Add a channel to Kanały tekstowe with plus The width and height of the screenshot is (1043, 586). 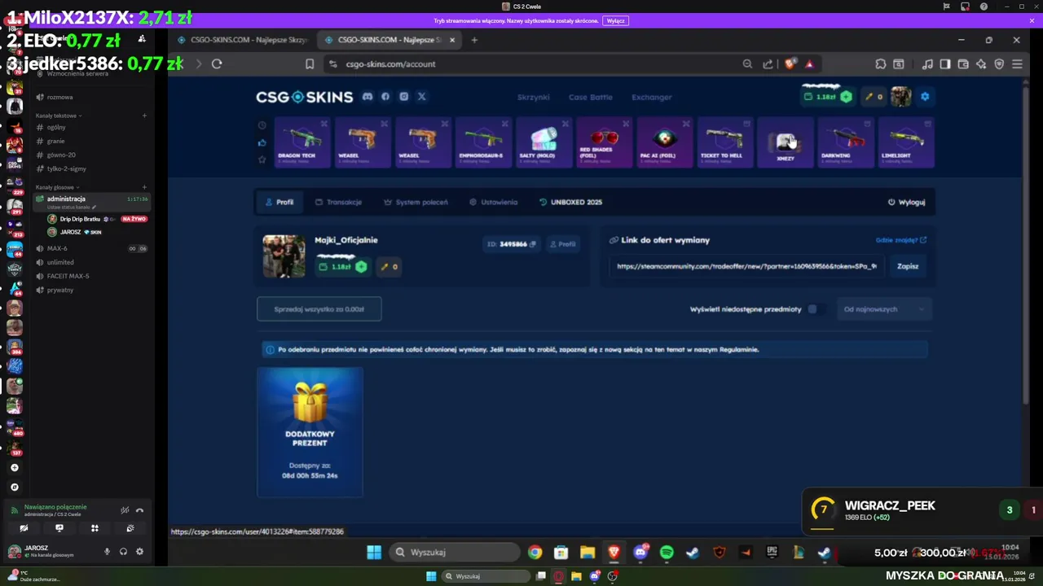[144, 116]
